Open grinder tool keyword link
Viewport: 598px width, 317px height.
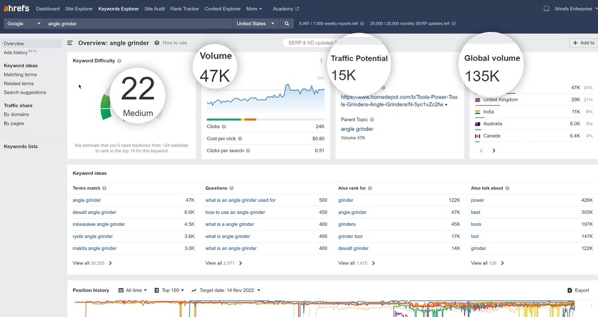tap(350, 237)
